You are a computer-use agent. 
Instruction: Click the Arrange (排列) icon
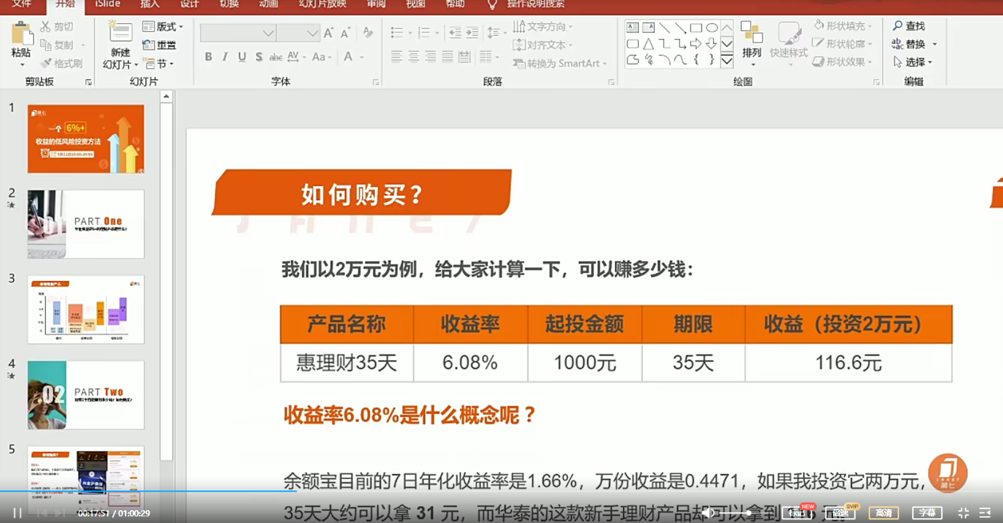point(752,33)
